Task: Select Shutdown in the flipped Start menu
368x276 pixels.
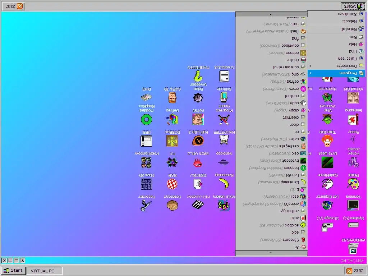Action: pyautogui.click(x=336, y=14)
